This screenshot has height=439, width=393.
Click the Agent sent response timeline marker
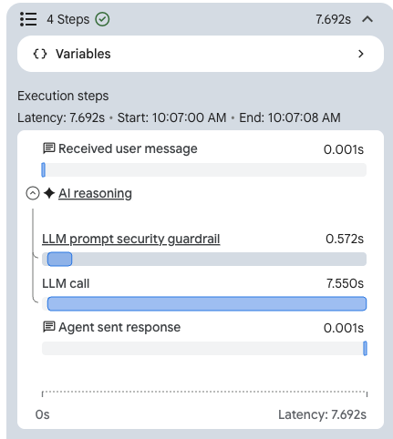(365, 348)
